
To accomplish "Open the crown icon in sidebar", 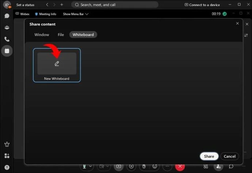I will tap(7, 144).
